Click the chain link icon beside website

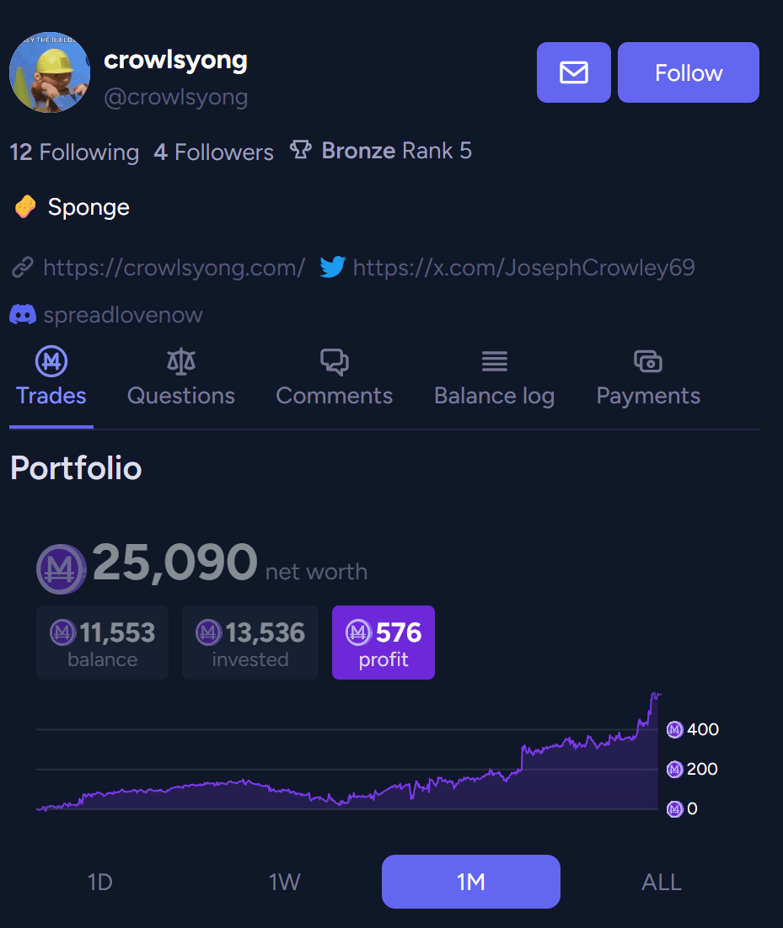click(23, 268)
